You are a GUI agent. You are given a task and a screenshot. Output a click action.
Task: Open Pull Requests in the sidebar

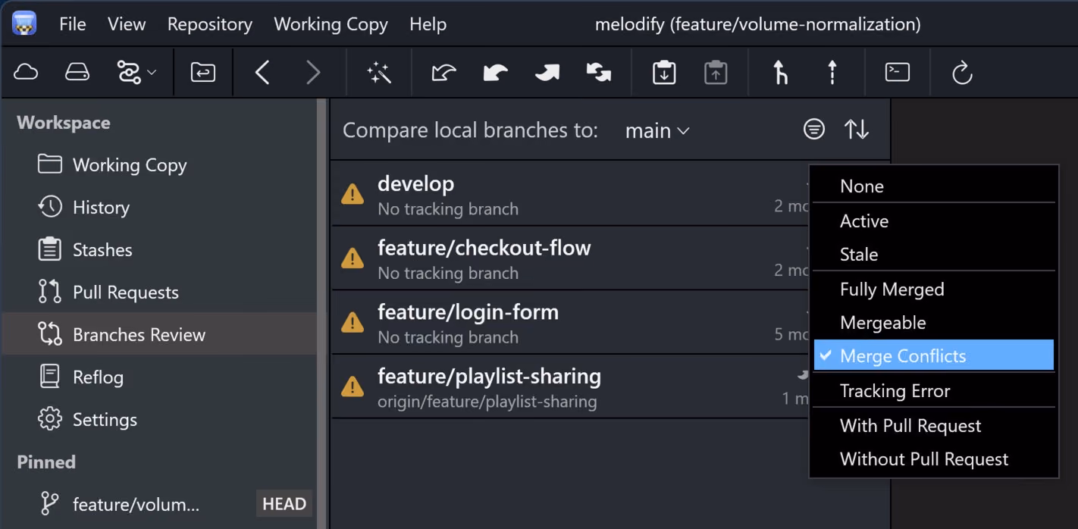pos(159,293)
